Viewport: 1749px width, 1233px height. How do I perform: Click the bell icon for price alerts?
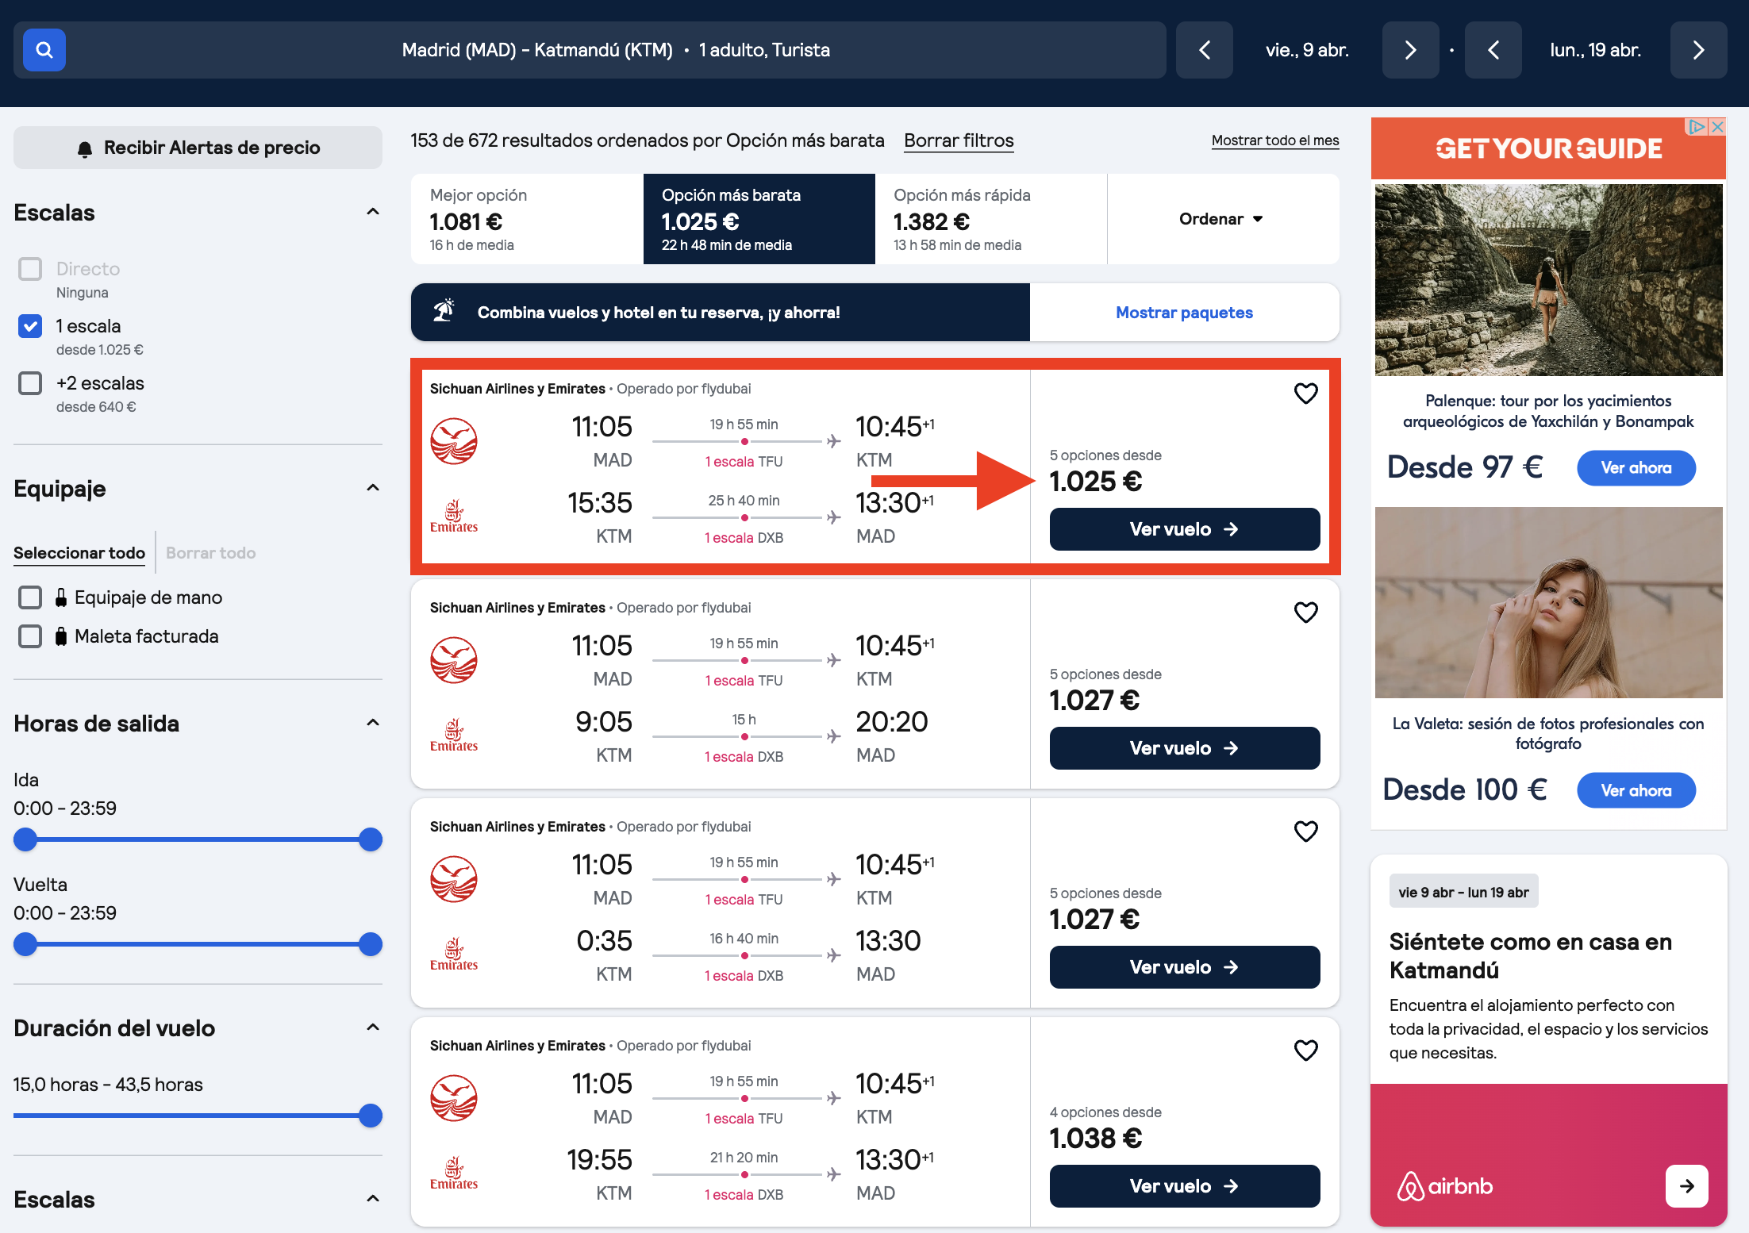(85, 148)
